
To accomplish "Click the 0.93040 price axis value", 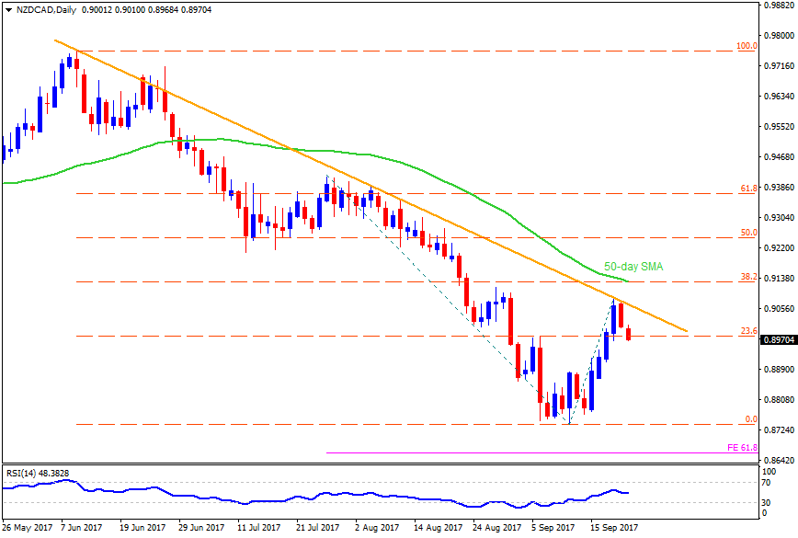I will click(779, 217).
